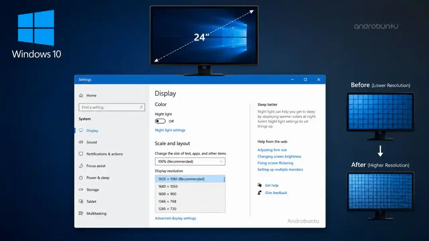Click the Multitasking icon
Viewport: 429px width, 241px height.
(x=81, y=213)
